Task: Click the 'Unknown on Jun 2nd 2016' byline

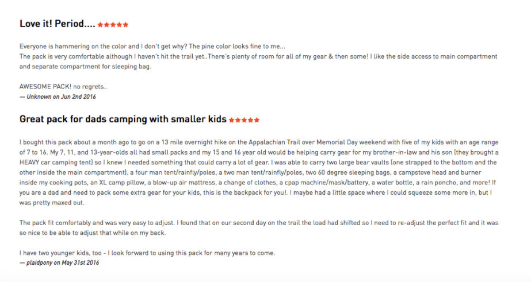Action: (x=58, y=96)
